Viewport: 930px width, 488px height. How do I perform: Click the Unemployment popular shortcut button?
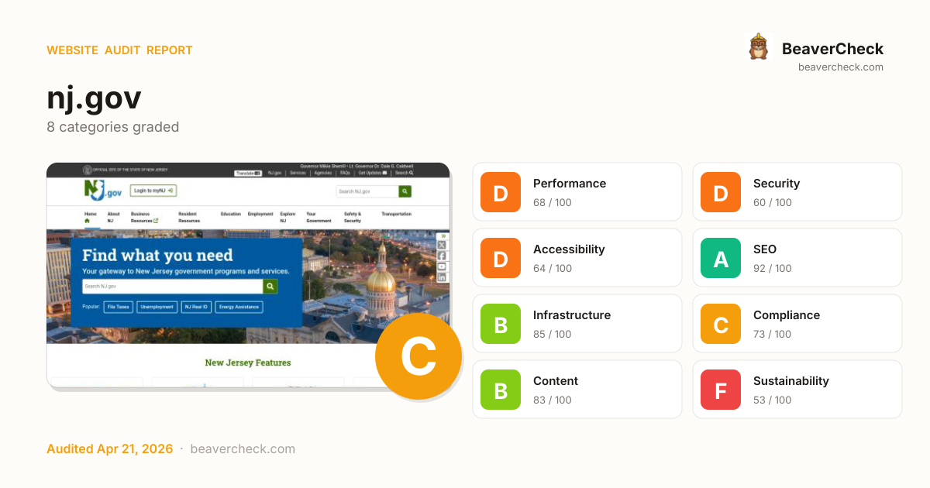coord(157,307)
